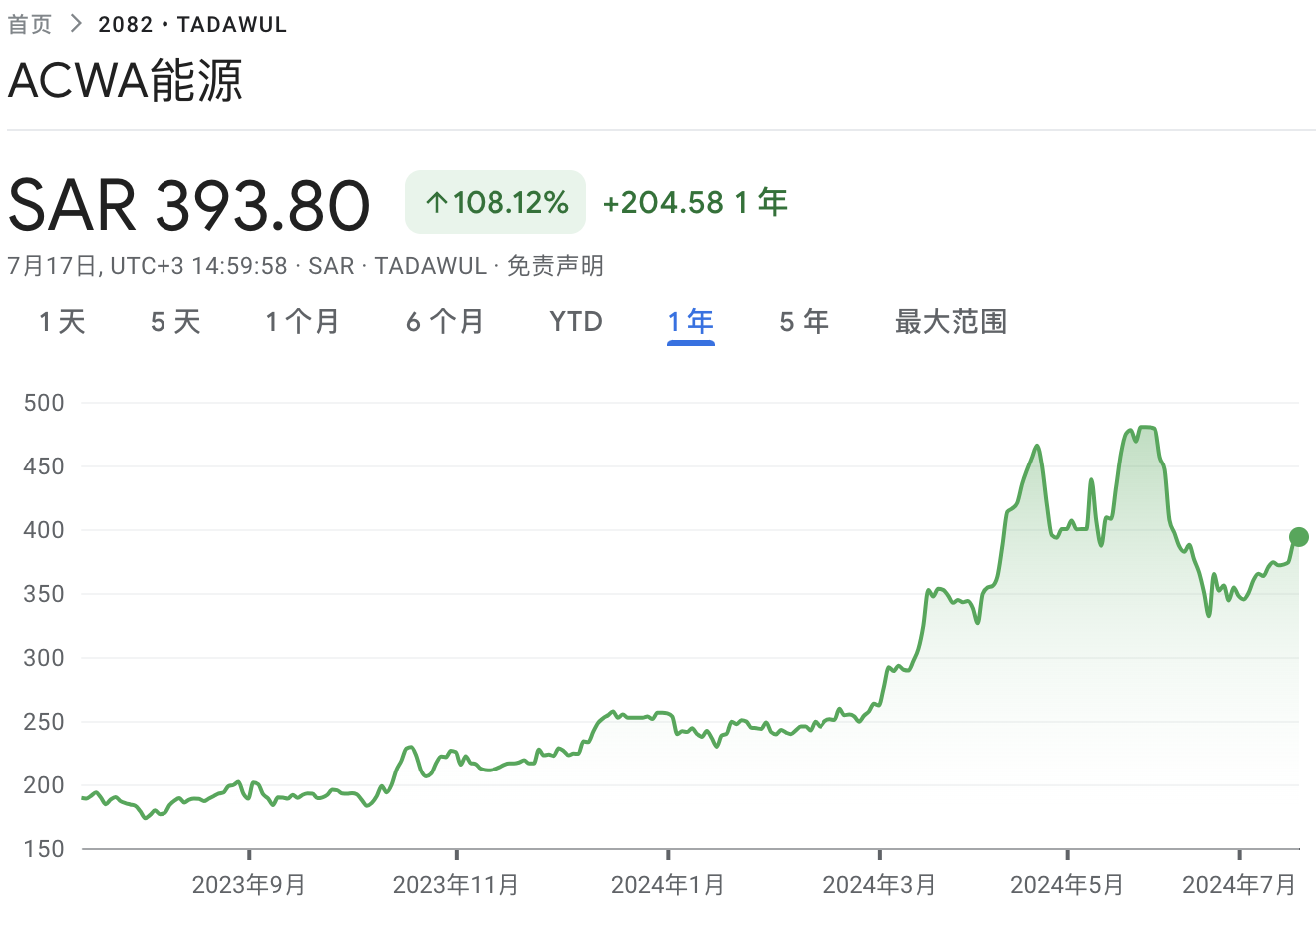Switch chart to YTD
Screen dimensions: 1316x925
576,322
